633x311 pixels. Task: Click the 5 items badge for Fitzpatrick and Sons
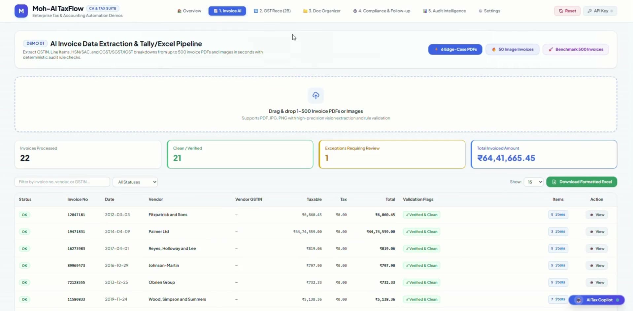pyautogui.click(x=558, y=215)
